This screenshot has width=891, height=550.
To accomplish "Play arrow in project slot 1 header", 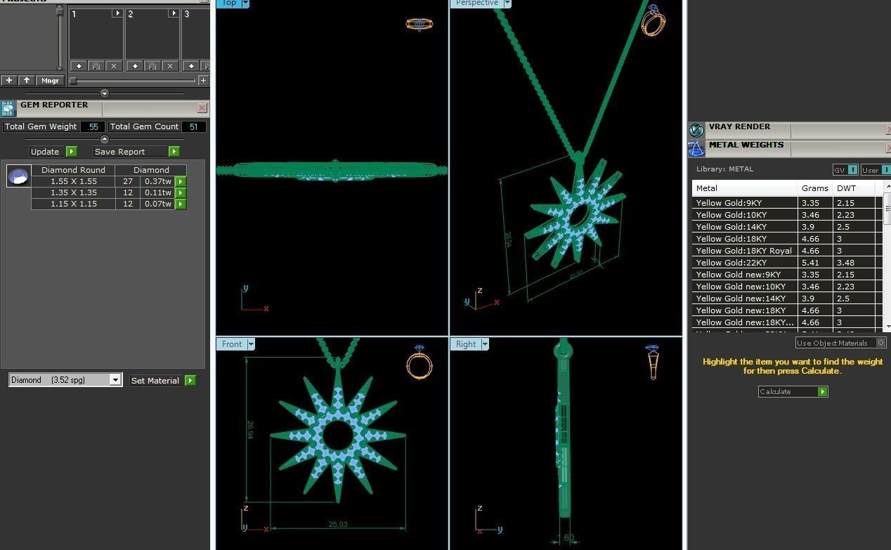I will pyautogui.click(x=117, y=13).
